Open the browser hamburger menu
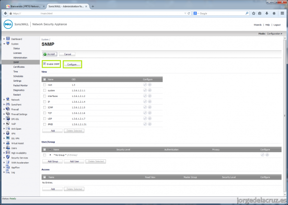The height and width of the screenshot is (205, 288). pyautogui.click(x=282, y=13)
